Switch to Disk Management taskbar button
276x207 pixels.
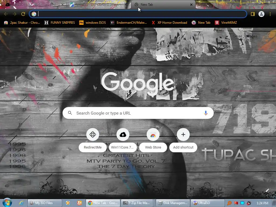click(173, 203)
